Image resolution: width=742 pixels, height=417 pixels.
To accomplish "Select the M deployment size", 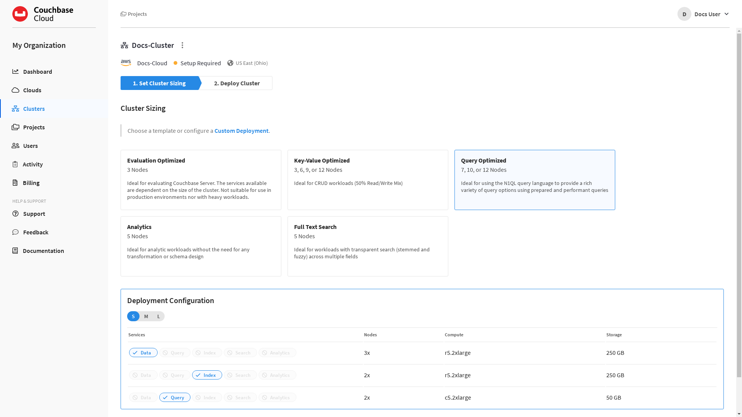I will click(x=146, y=316).
